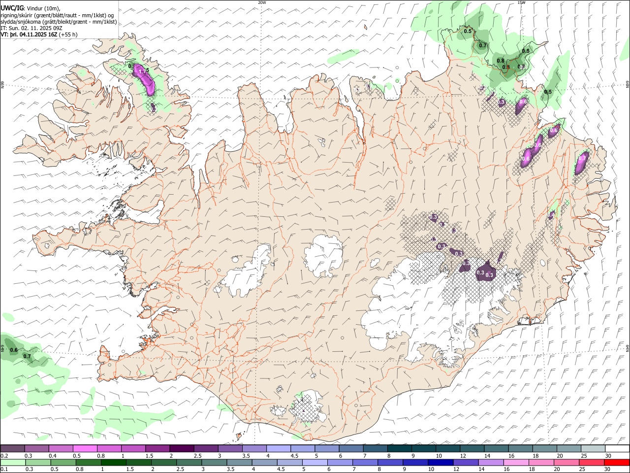Screen dimensions: 630x473
Task: Select darkest green lower swatch between 1 and 1.5
Action: click(x=113, y=462)
